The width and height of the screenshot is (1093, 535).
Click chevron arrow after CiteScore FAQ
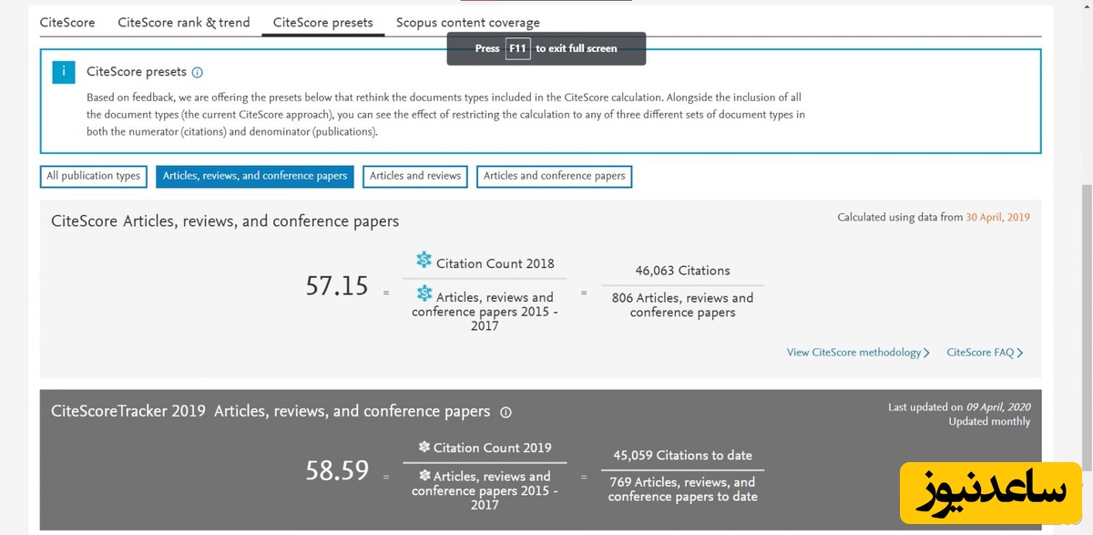click(1020, 353)
